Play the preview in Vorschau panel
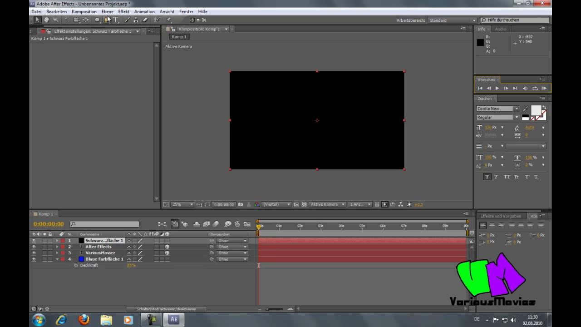Image resolution: width=581 pixels, height=327 pixels. pyautogui.click(x=497, y=88)
